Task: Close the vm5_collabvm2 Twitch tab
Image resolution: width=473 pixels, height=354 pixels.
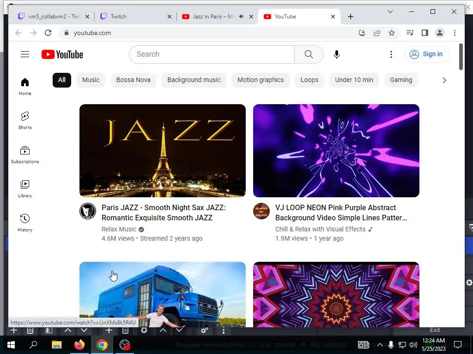Action: click(87, 17)
